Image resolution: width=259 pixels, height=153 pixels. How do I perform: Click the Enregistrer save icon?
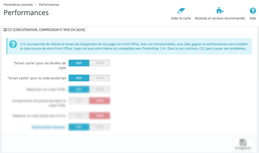pyautogui.click(x=243, y=143)
